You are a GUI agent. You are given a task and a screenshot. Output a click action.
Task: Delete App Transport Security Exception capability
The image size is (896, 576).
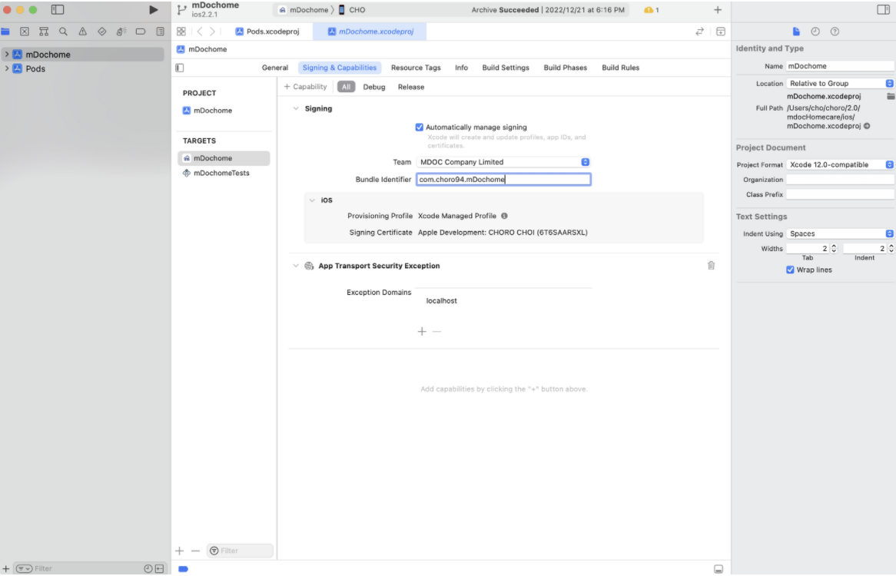[711, 266]
